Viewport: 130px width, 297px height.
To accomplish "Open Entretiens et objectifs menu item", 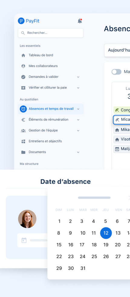I will [51, 141].
